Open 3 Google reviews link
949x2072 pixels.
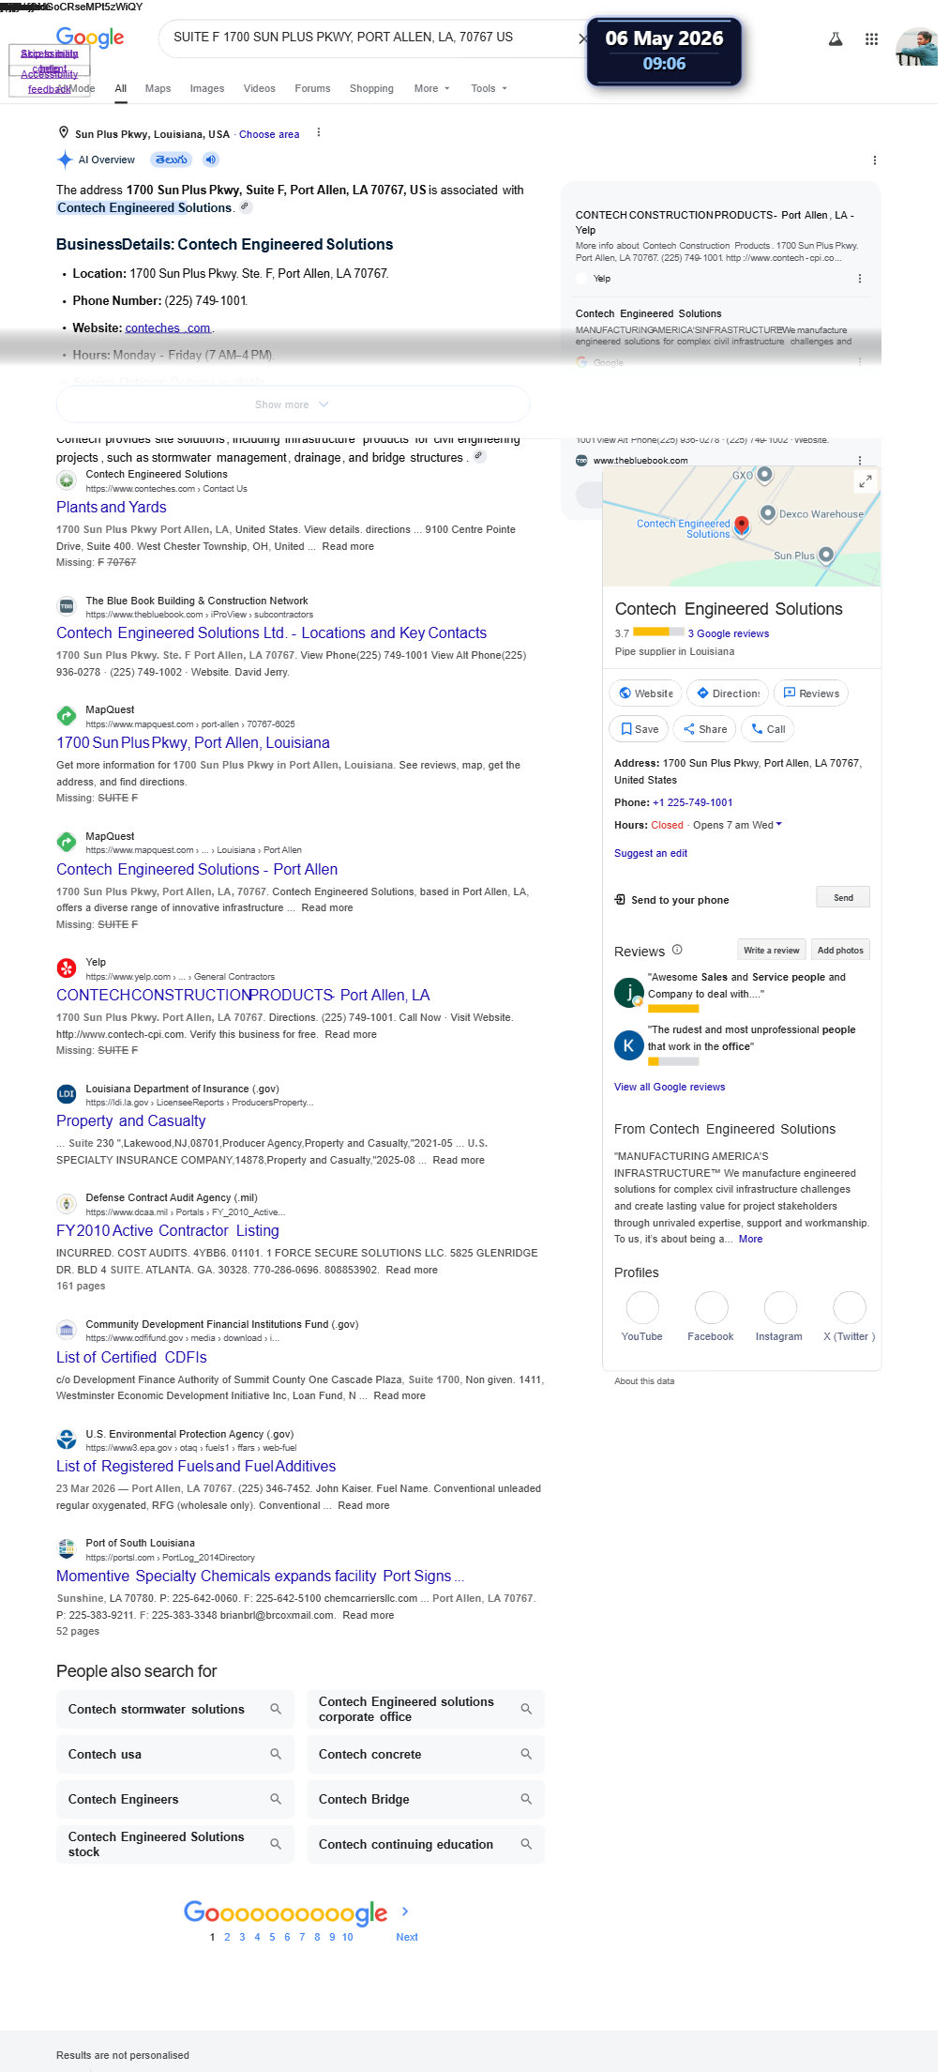[x=729, y=633]
